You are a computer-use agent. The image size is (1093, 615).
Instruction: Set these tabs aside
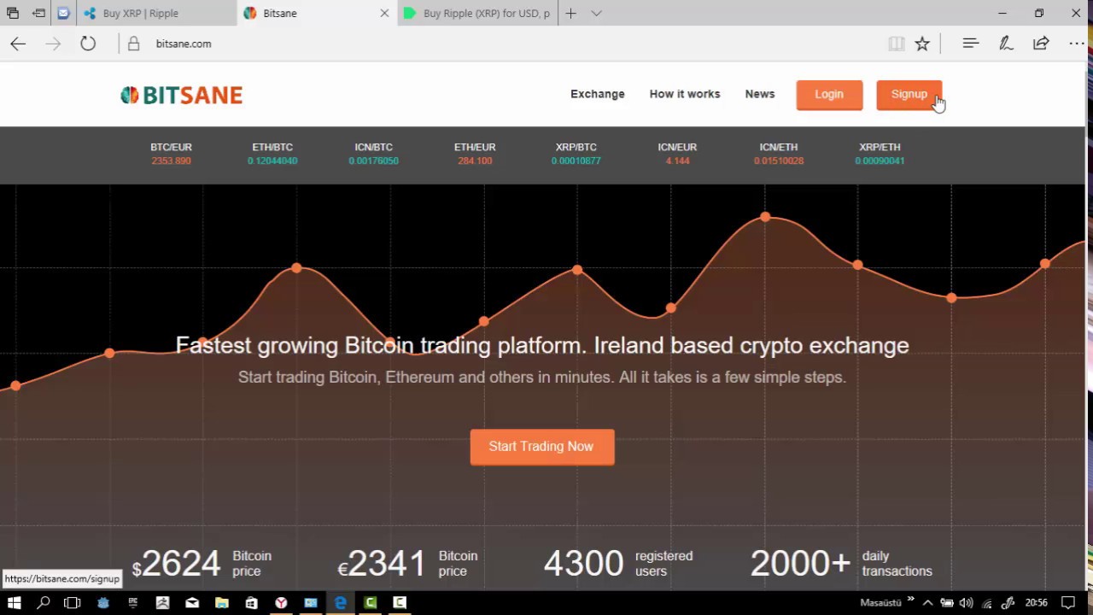point(38,13)
